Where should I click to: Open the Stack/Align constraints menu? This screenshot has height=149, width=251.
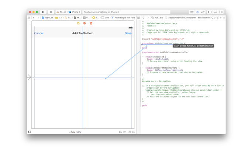(x=120, y=132)
